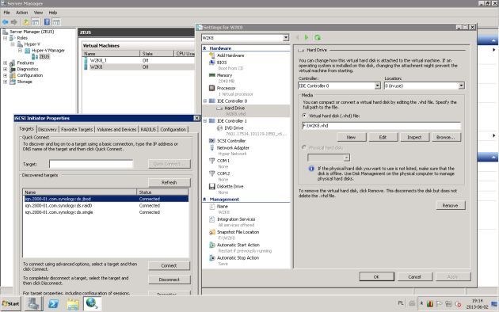Click the Edit button for the vhd

383,138
